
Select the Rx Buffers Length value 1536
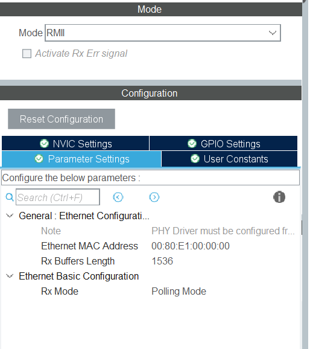(162, 261)
